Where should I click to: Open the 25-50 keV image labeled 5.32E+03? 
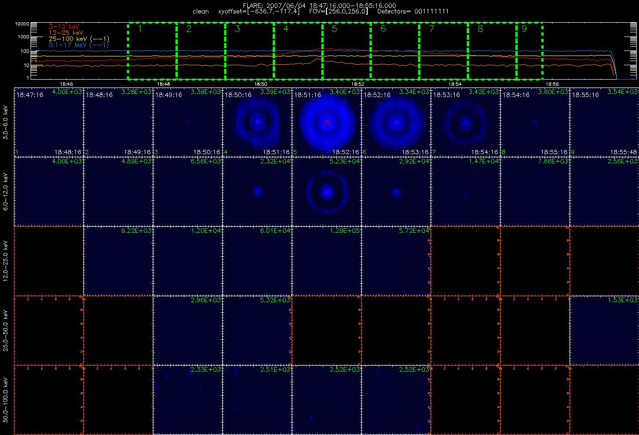257,330
